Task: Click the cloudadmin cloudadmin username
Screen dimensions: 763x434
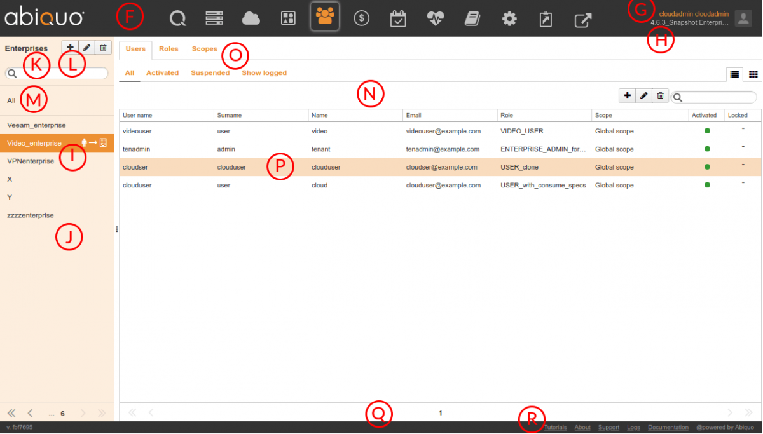Action: [x=694, y=13]
